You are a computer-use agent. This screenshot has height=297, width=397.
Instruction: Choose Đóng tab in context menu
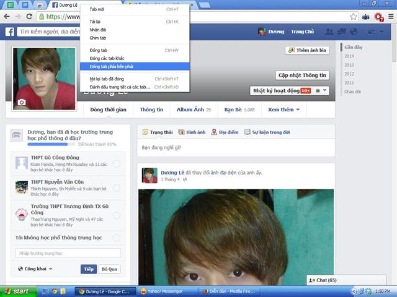tap(135, 50)
